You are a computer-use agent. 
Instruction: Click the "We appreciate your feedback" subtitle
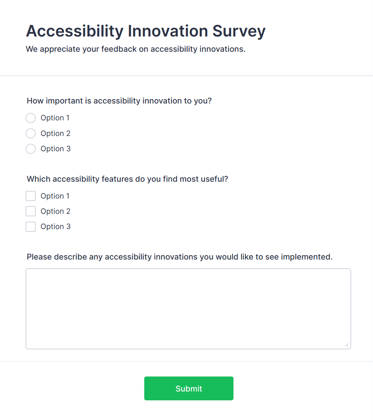[x=136, y=49]
